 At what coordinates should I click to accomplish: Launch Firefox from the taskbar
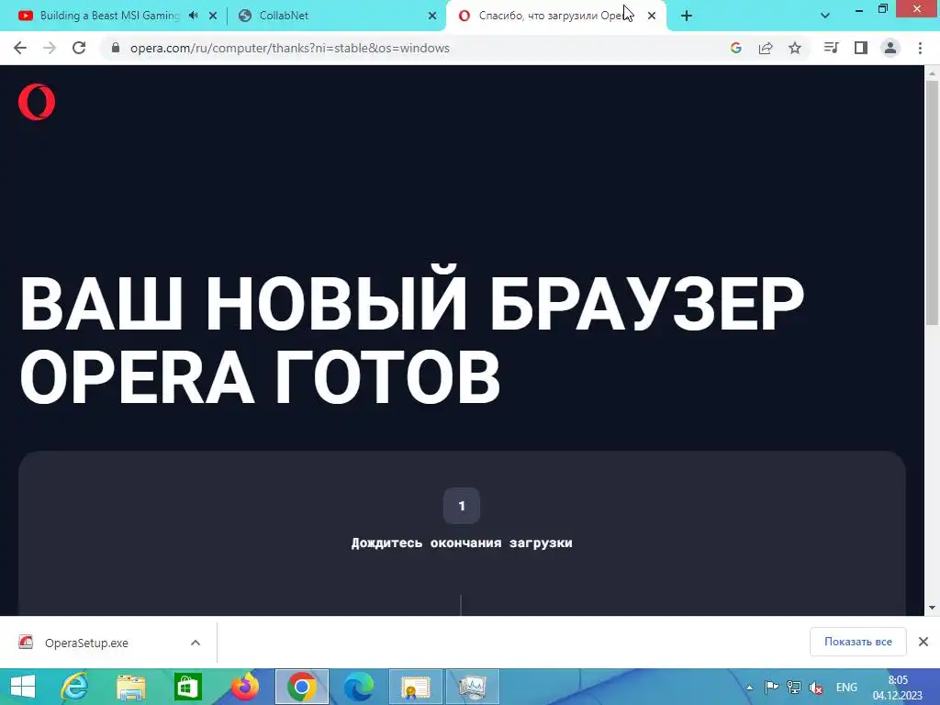pos(244,687)
